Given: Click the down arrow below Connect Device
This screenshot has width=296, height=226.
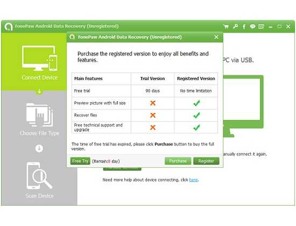Looking at the screenshot, I should (39, 91).
